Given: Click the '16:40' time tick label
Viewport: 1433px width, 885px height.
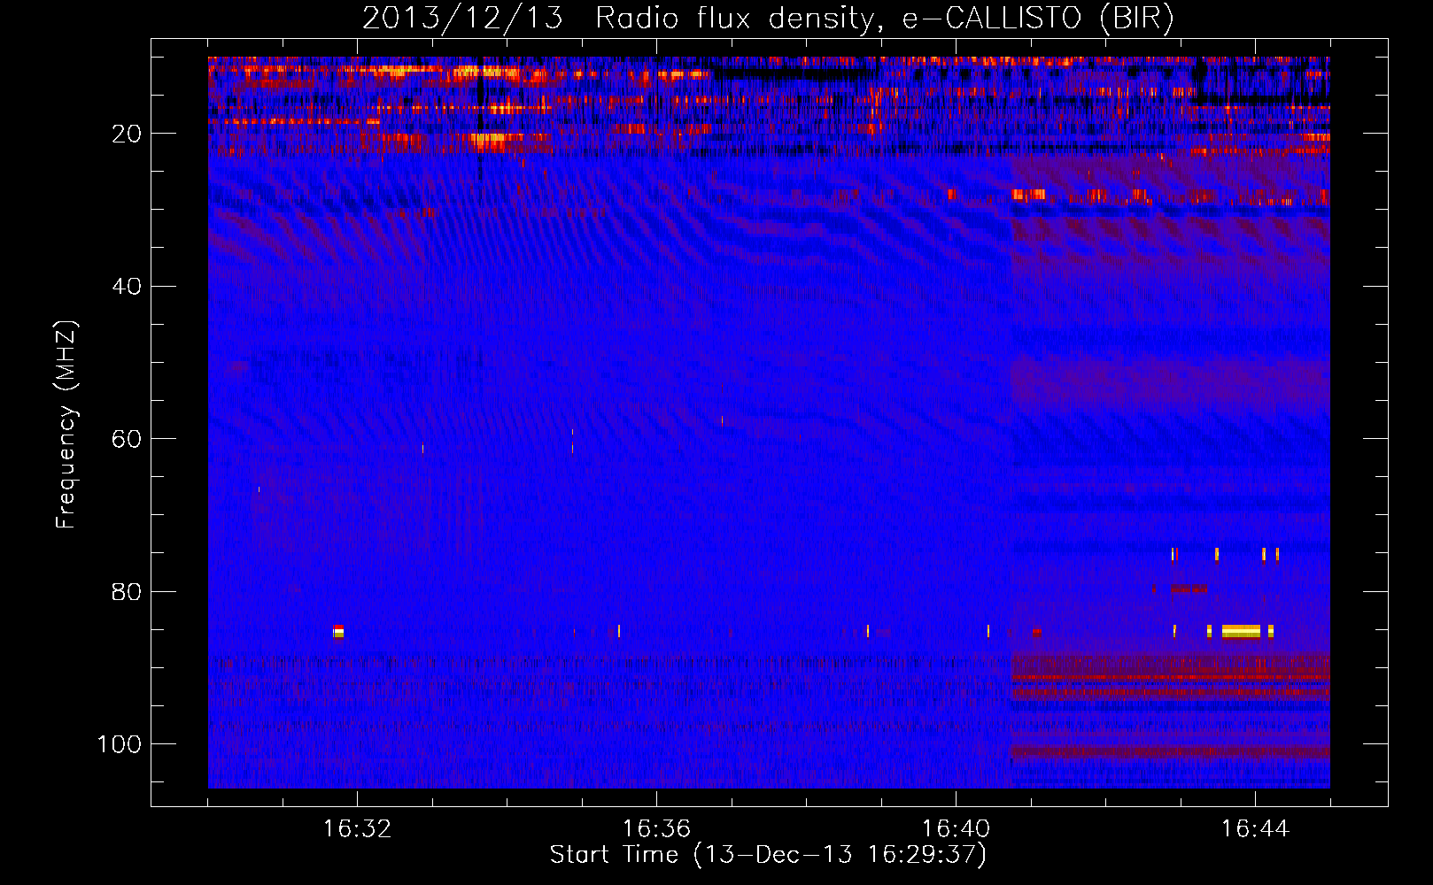Looking at the screenshot, I should tap(956, 829).
